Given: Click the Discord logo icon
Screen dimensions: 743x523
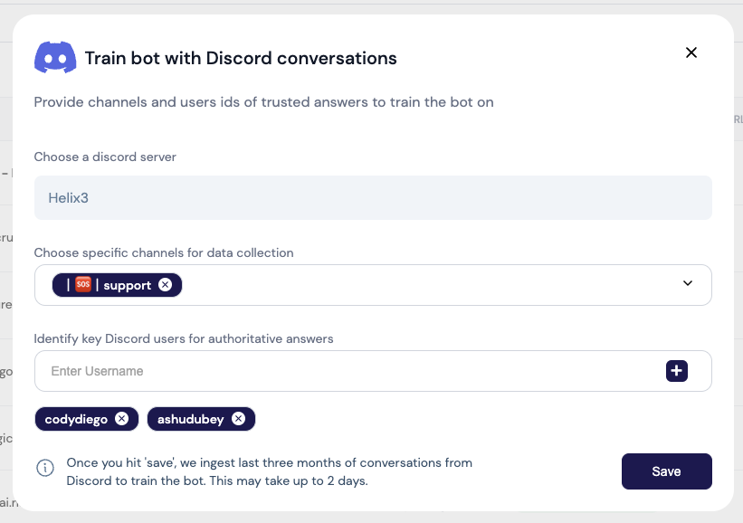Looking at the screenshot, I should click(55, 58).
